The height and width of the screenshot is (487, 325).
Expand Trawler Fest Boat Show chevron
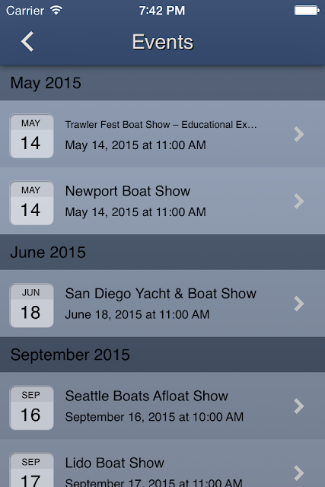[299, 134]
